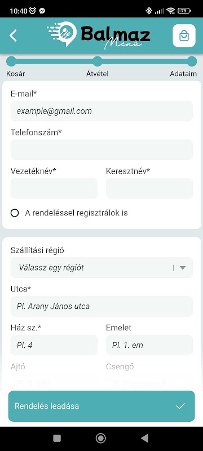Submit order with Rendelés leadása
Viewport: 203px width, 451px height.
(x=102, y=406)
